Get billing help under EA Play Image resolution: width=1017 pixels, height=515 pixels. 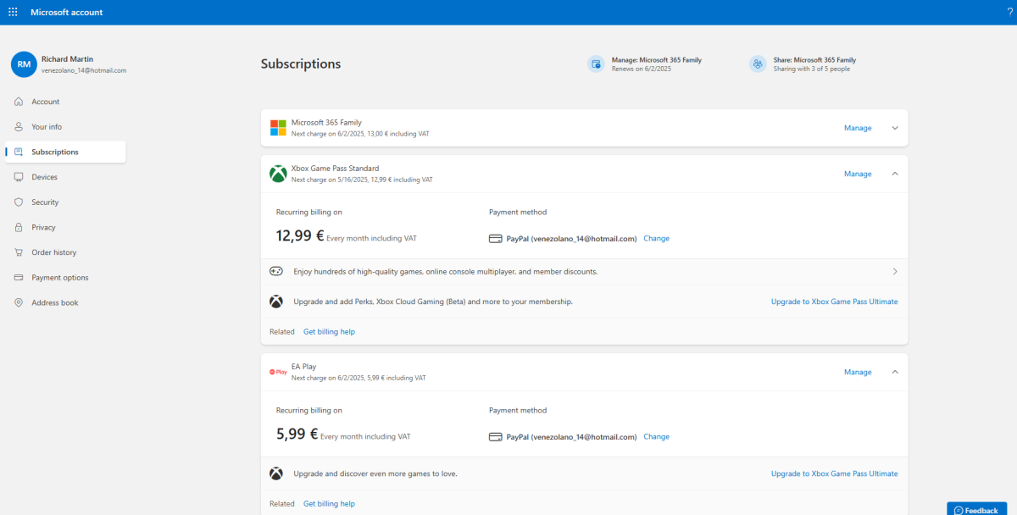[329, 504]
